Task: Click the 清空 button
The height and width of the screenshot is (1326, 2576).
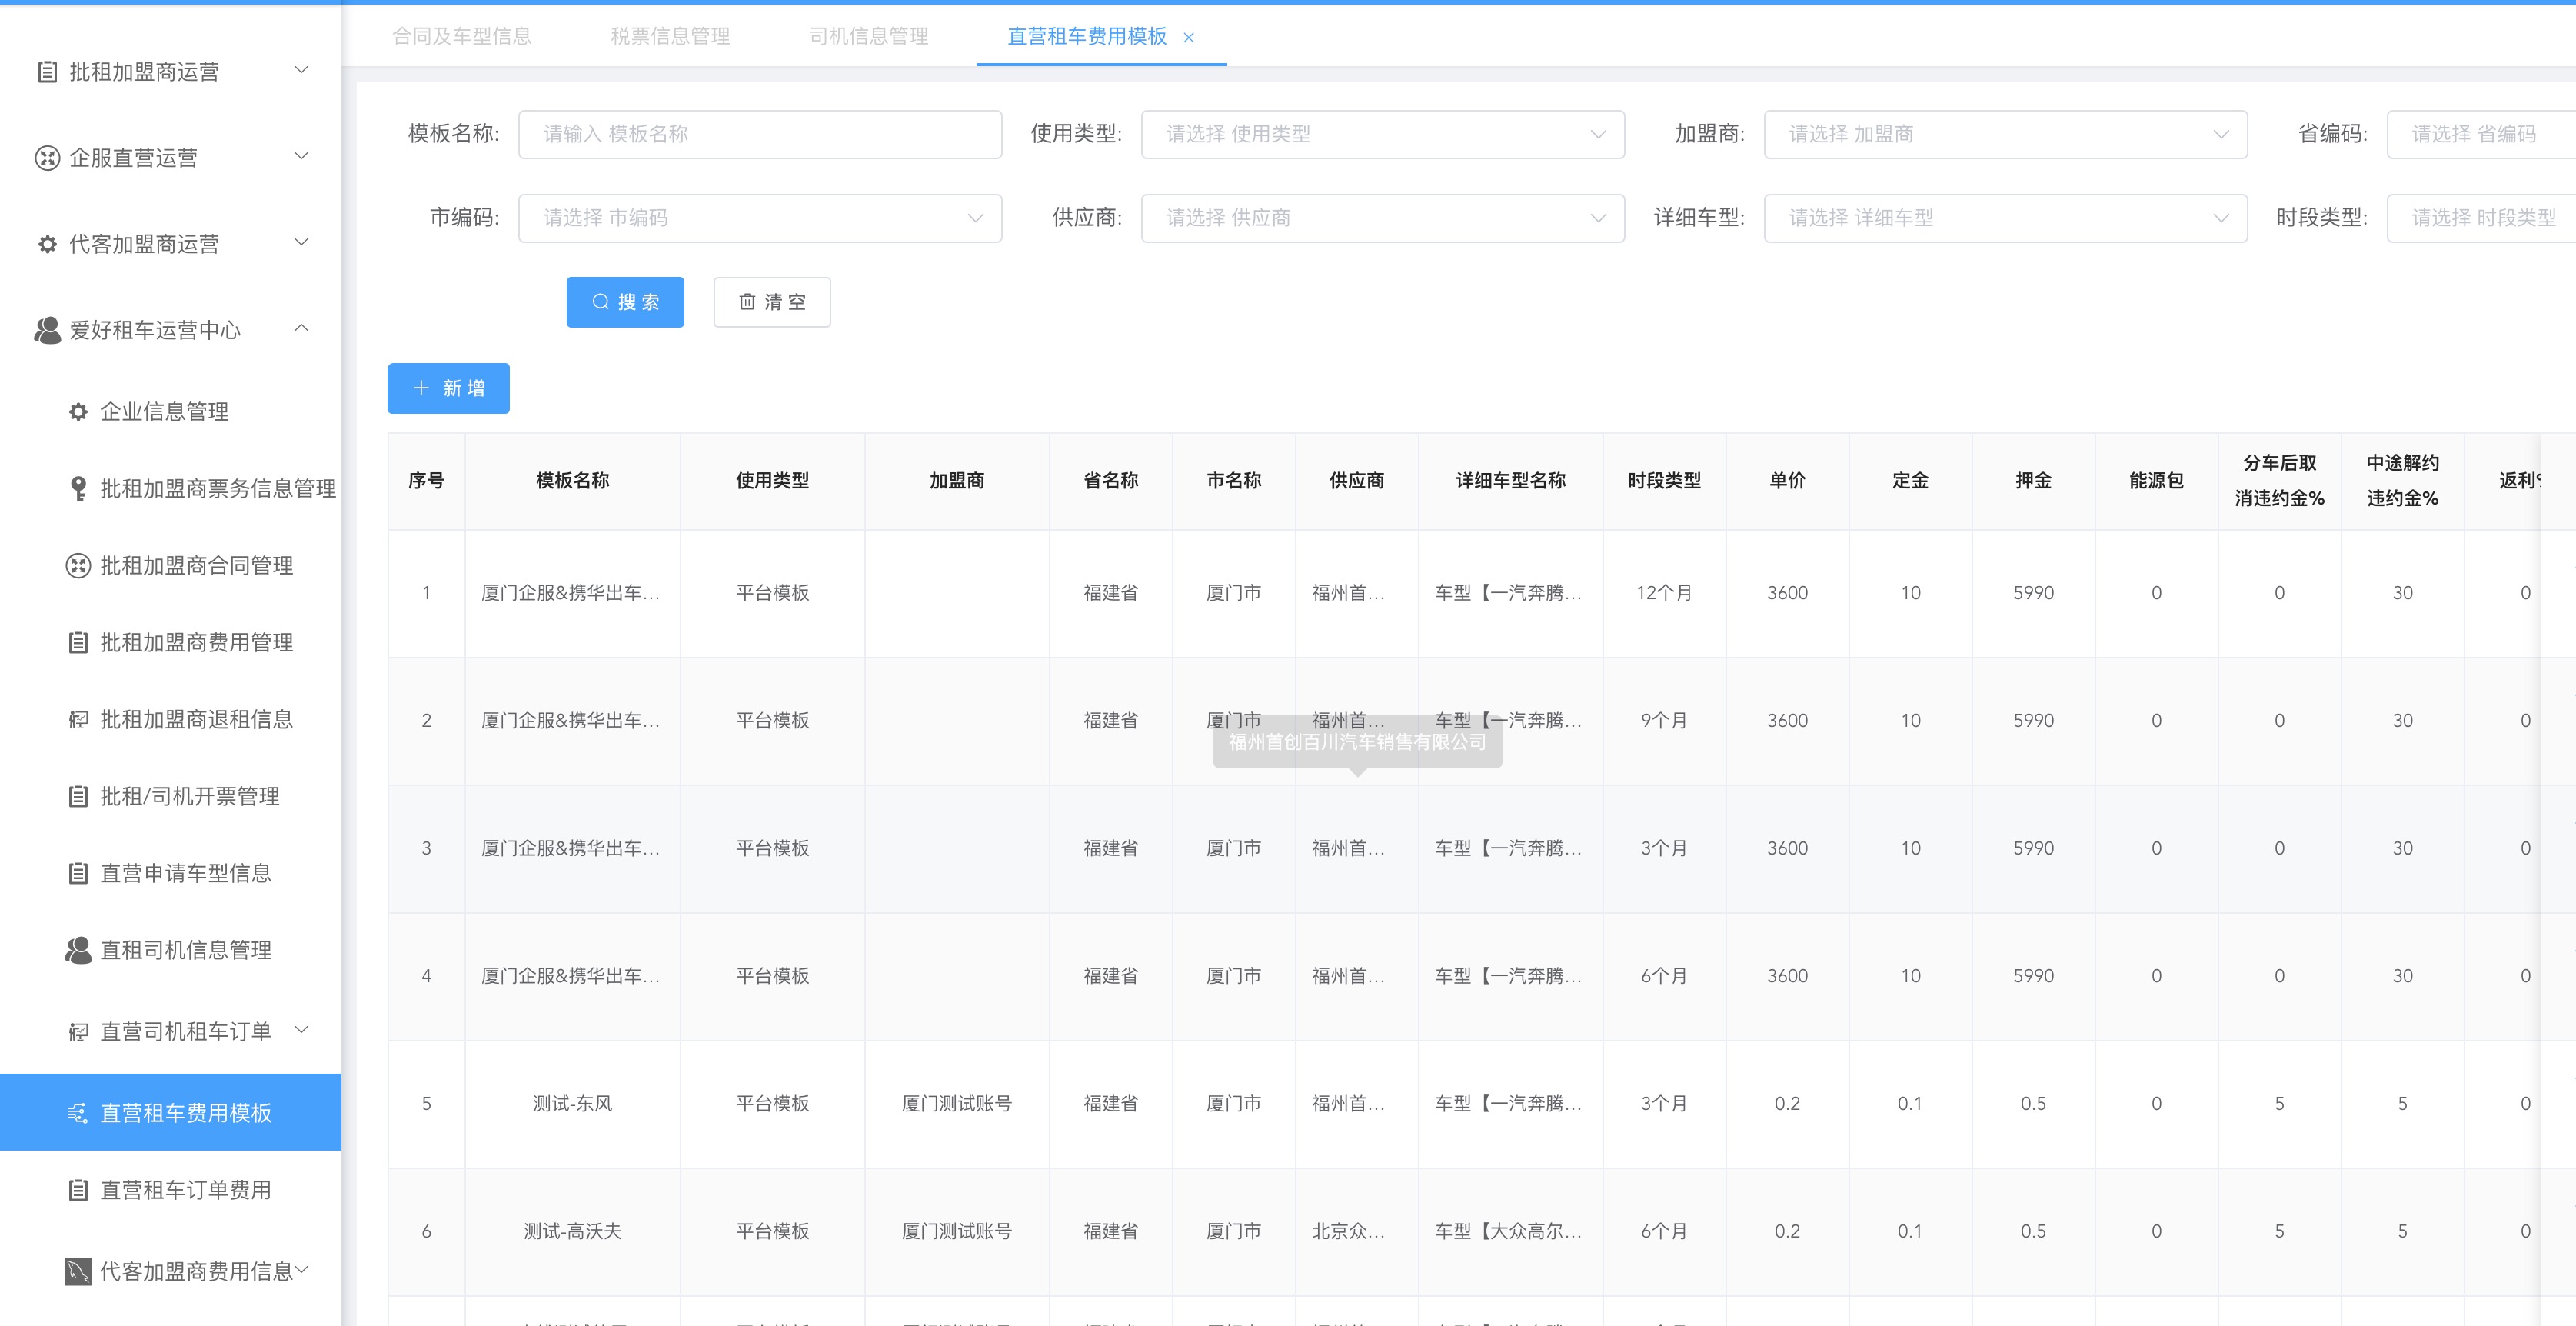Action: 772,302
